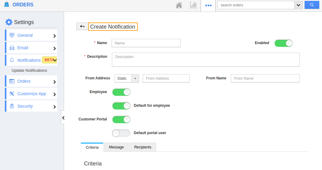
Task: Click the Orders shopping bag logo
Action: [7, 5]
